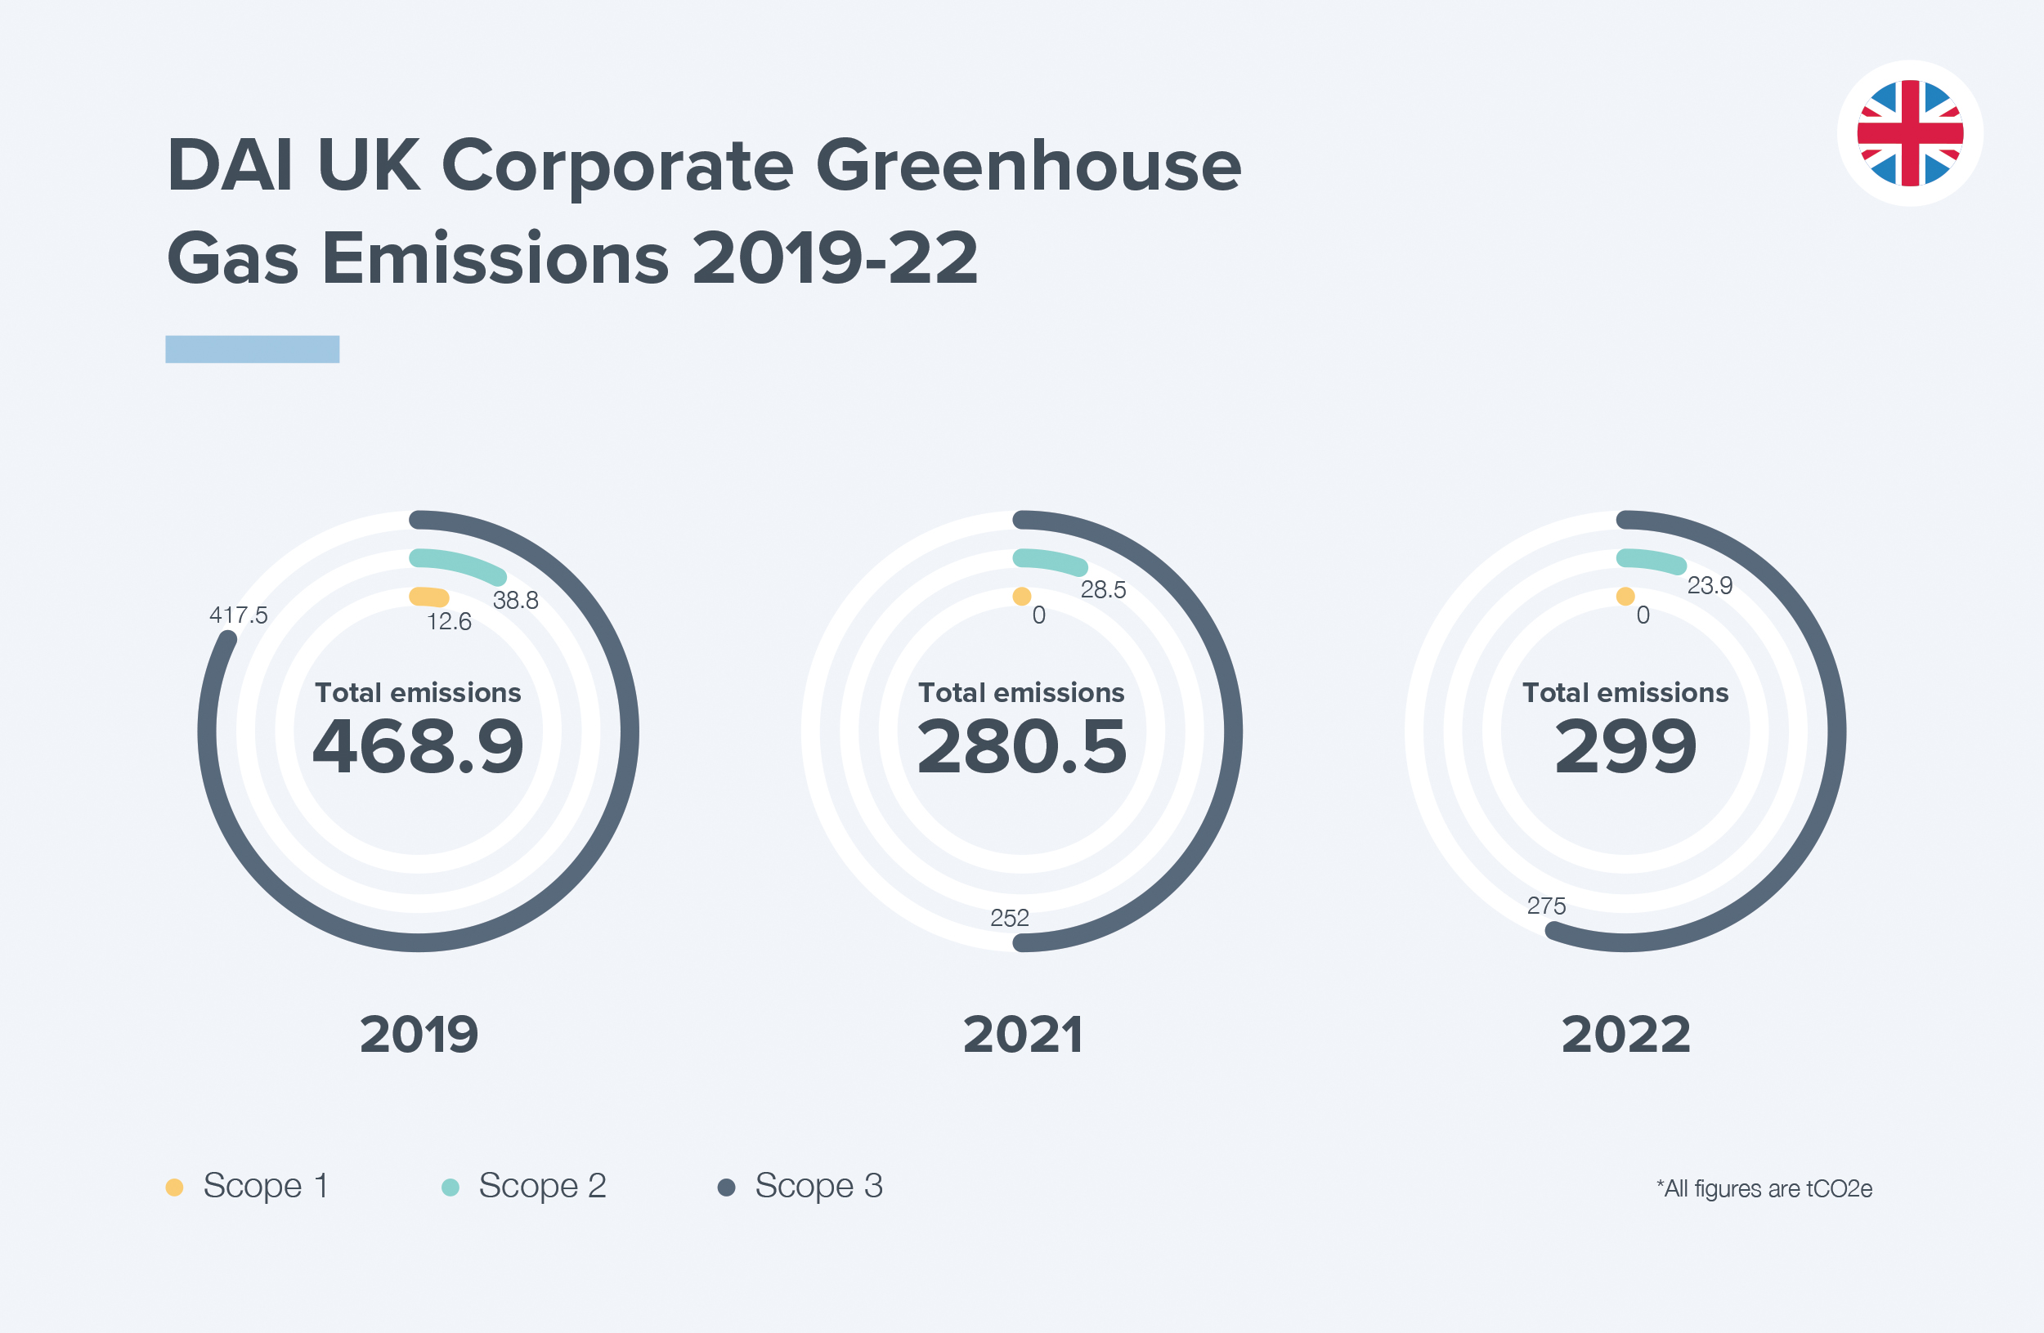The image size is (2044, 1333).
Task: Click the '468.9' total emissions value
Action: click(419, 746)
